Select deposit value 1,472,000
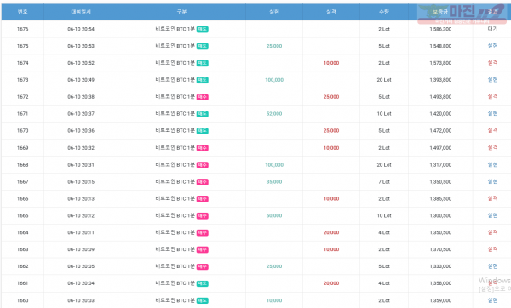511x308 pixels. (440, 130)
